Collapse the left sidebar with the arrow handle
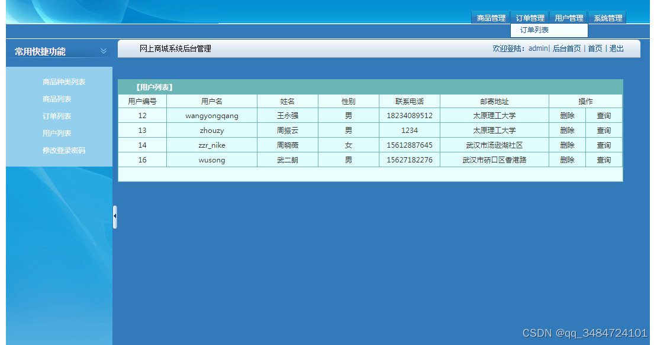 point(115,217)
